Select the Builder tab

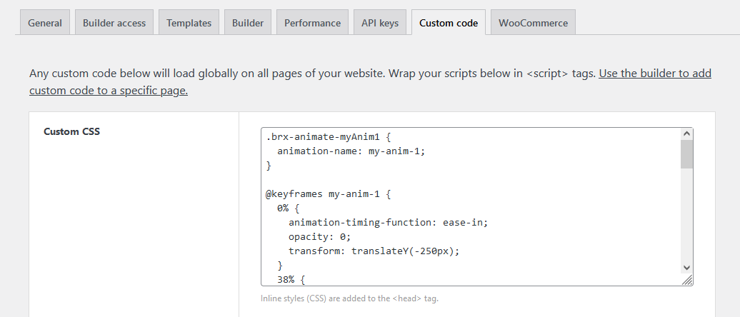point(248,23)
